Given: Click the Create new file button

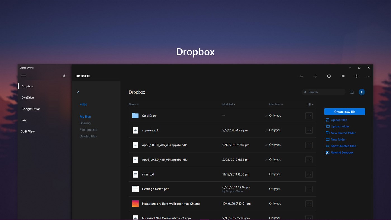Looking at the screenshot, I should (345, 112).
